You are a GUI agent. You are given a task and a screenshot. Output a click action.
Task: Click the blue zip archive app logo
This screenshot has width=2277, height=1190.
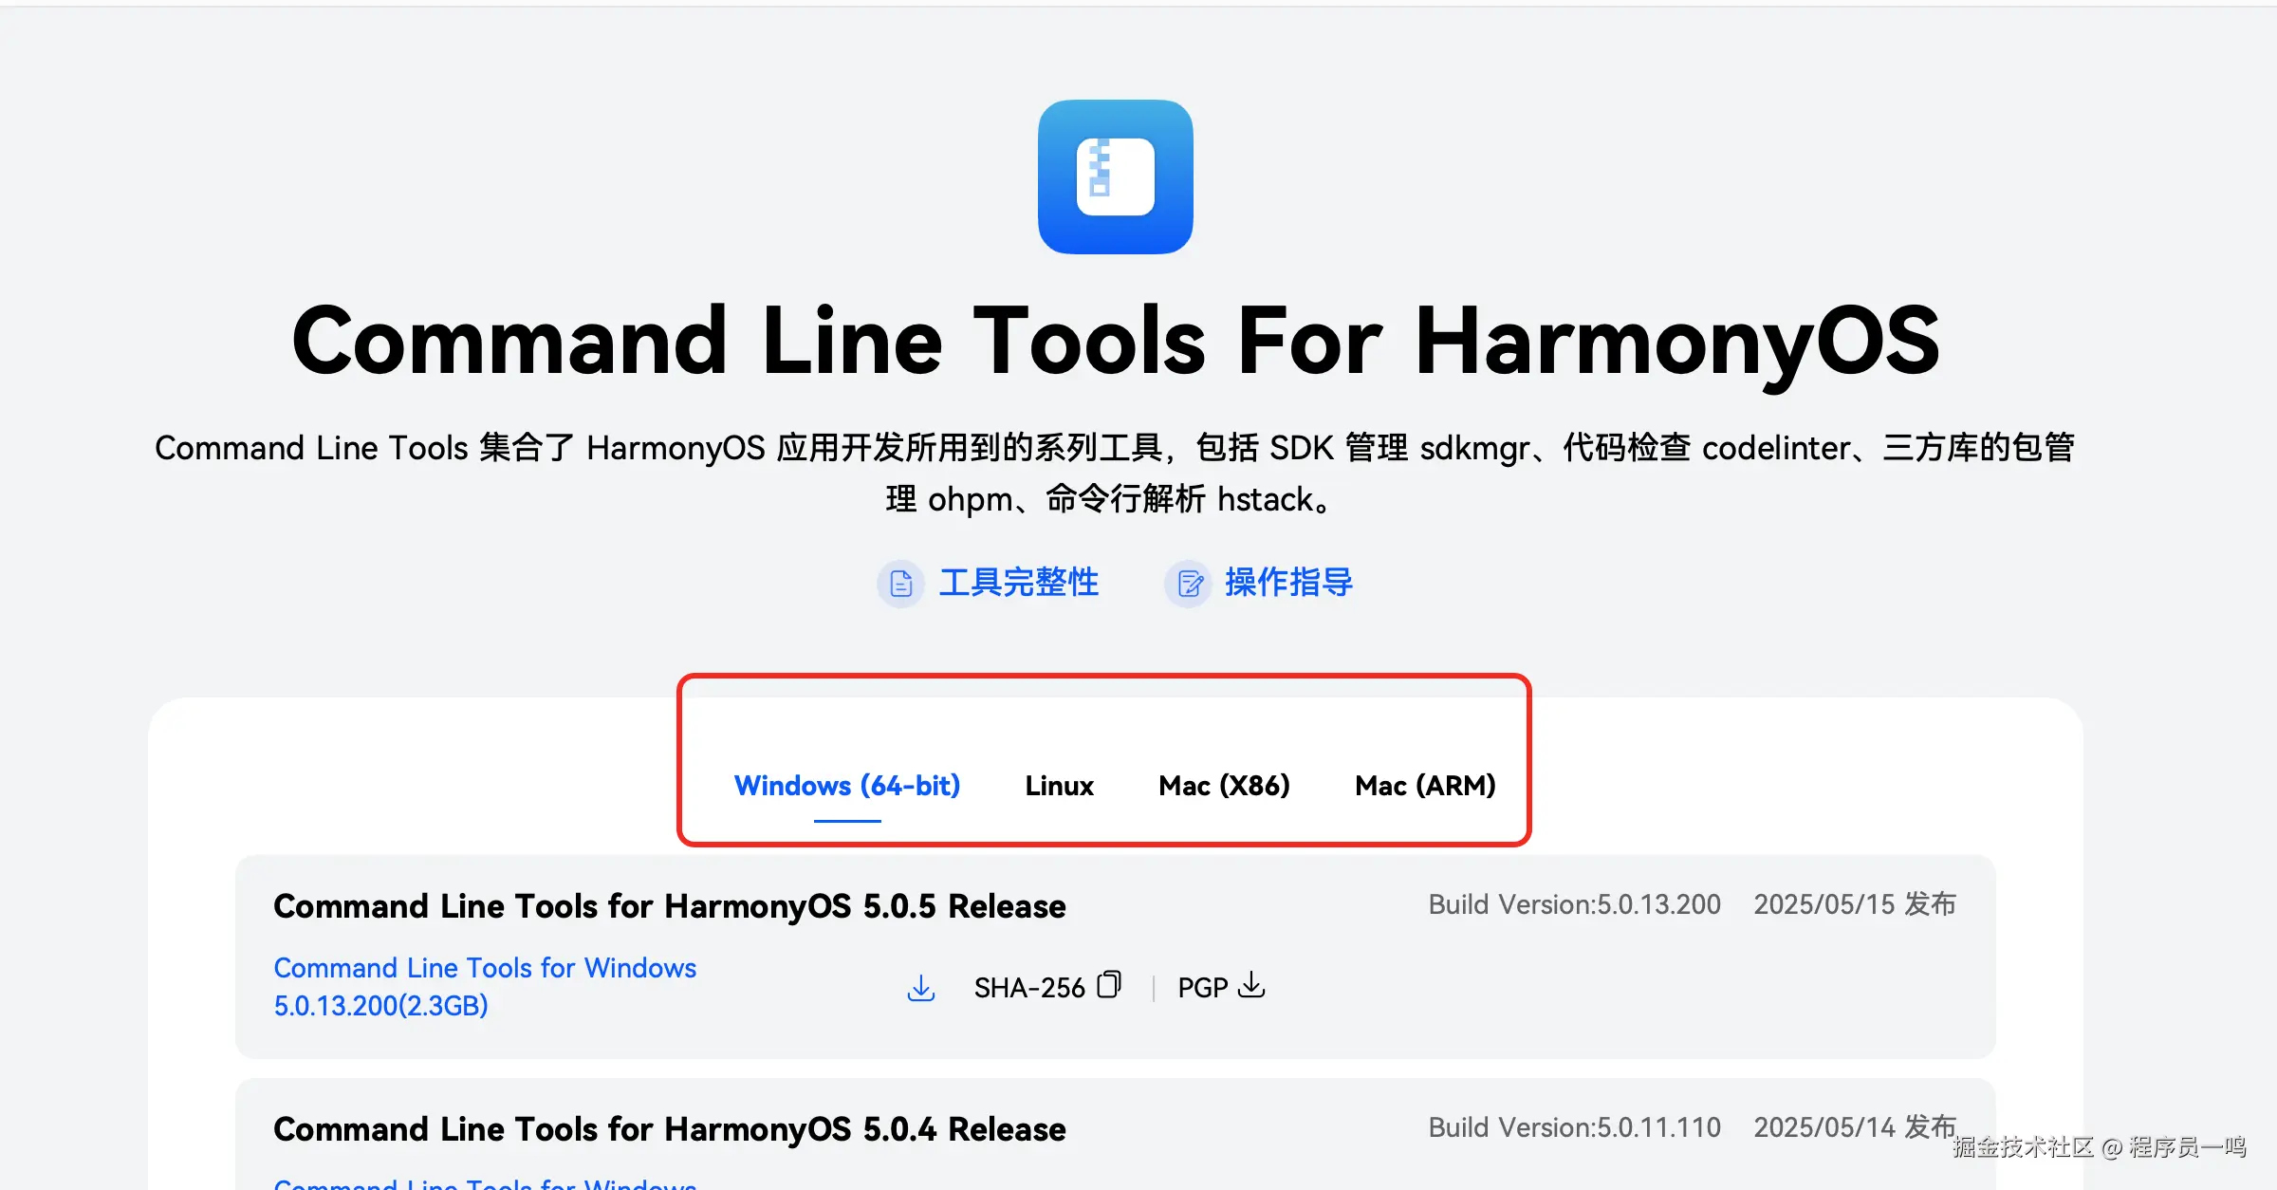point(1115,177)
